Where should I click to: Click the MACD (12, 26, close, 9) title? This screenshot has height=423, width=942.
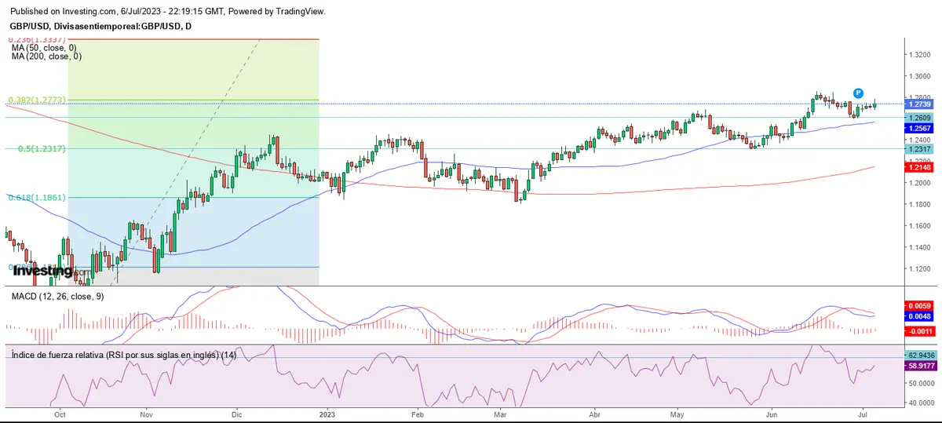tap(57, 297)
